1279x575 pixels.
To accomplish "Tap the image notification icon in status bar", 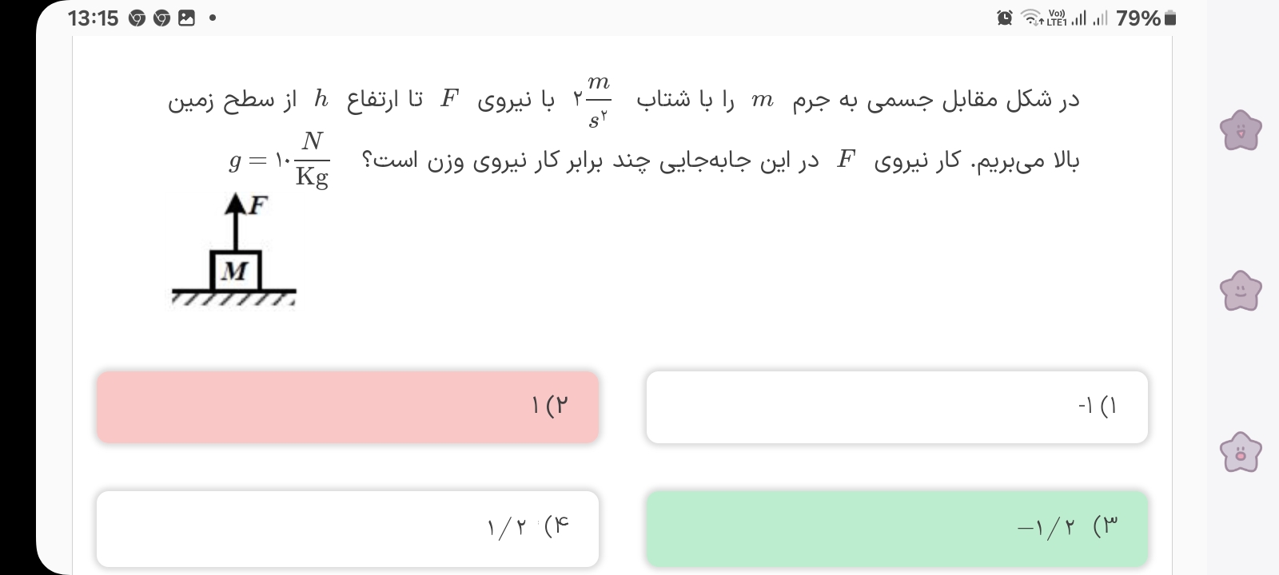I will point(185,18).
